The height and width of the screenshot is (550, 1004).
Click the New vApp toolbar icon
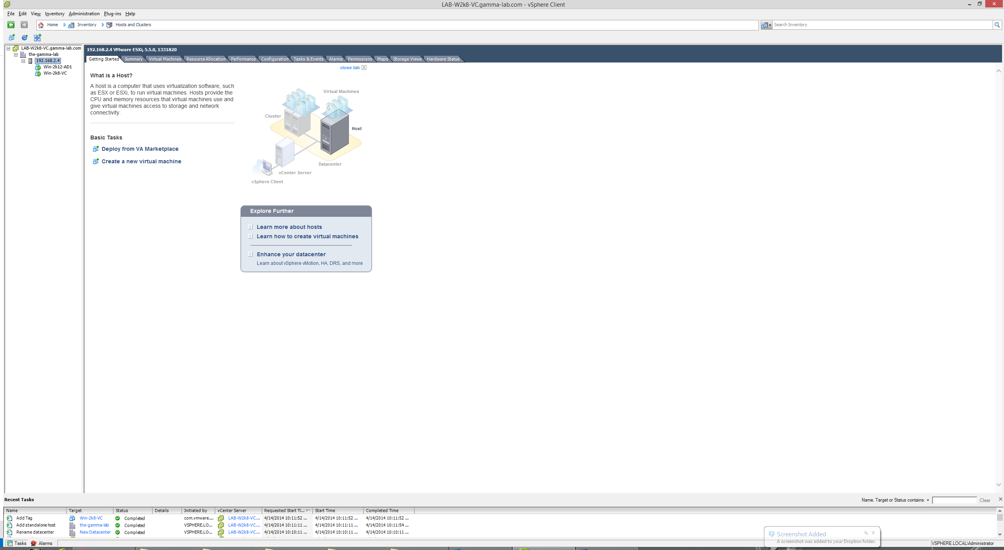pos(37,37)
